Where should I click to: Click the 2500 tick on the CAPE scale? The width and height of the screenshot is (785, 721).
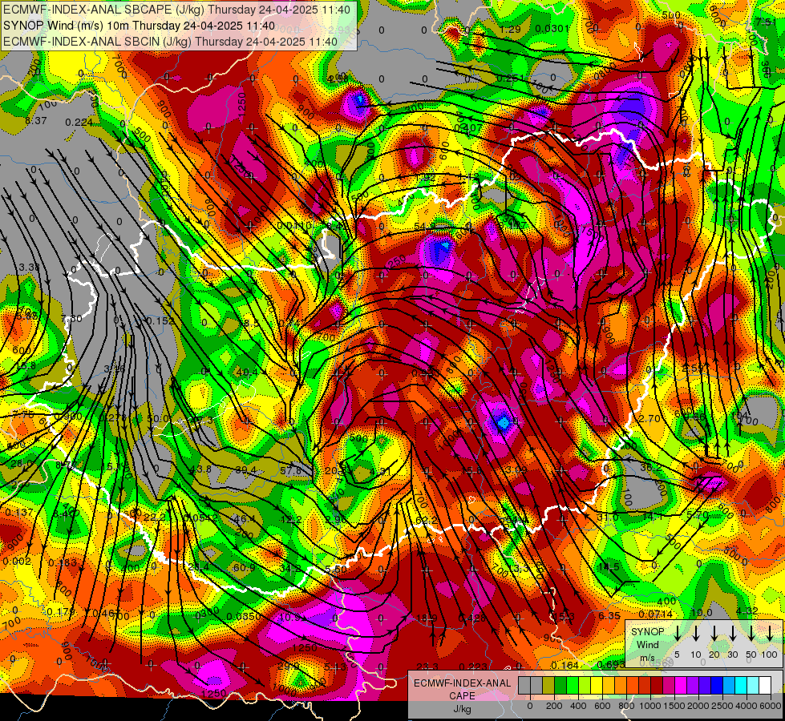[722, 706]
